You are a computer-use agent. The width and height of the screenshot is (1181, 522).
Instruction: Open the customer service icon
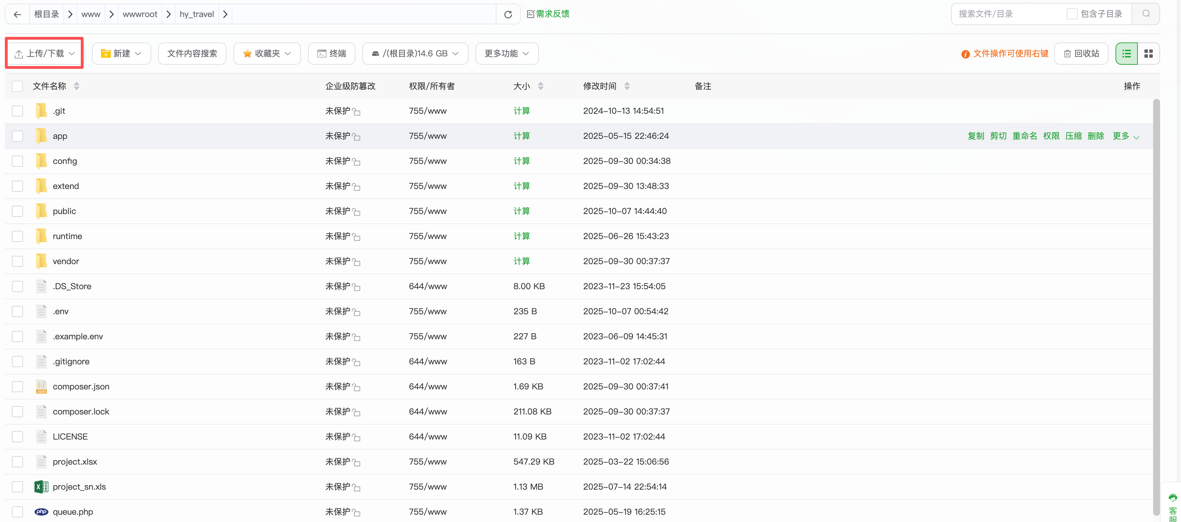pyautogui.click(x=1172, y=498)
